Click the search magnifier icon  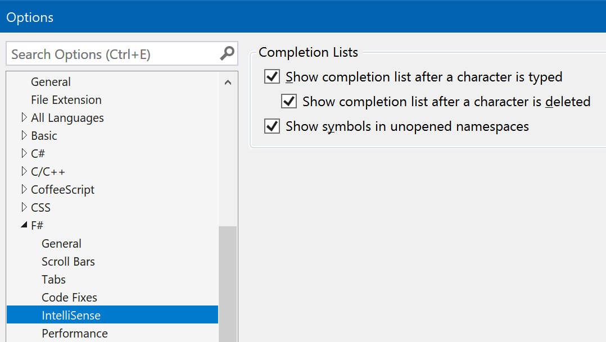pyautogui.click(x=227, y=54)
